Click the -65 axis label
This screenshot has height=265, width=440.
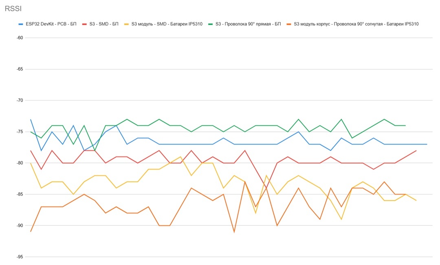point(20,69)
